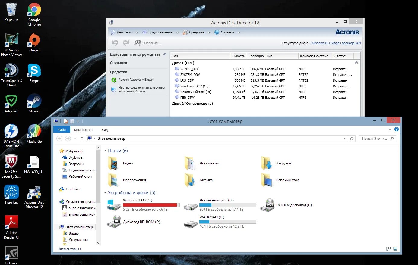Select the Adguard desktop shortcut
The width and height of the screenshot is (418, 265).
[x=11, y=103]
